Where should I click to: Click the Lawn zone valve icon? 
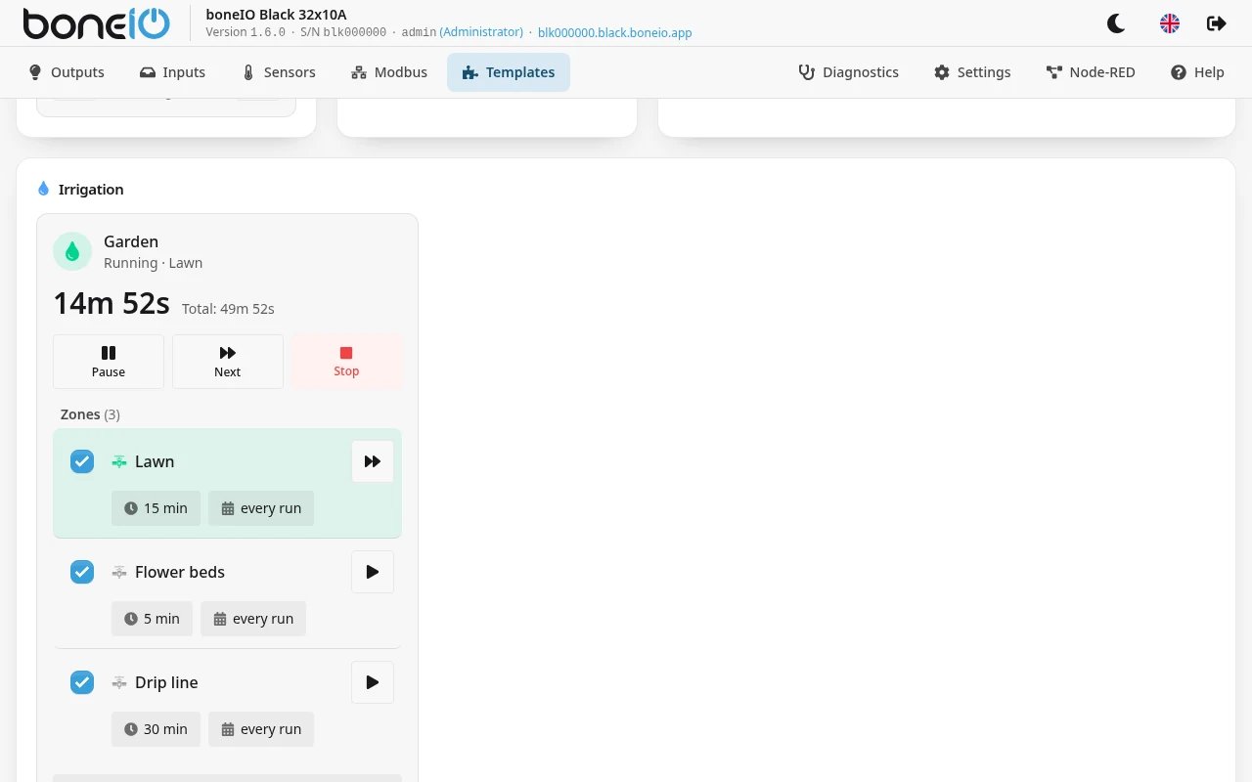click(x=119, y=461)
